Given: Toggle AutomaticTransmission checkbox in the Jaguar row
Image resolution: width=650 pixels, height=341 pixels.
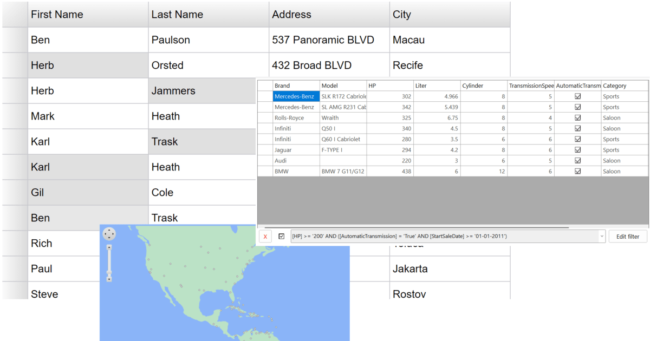Looking at the screenshot, I should pyautogui.click(x=577, y=150).
